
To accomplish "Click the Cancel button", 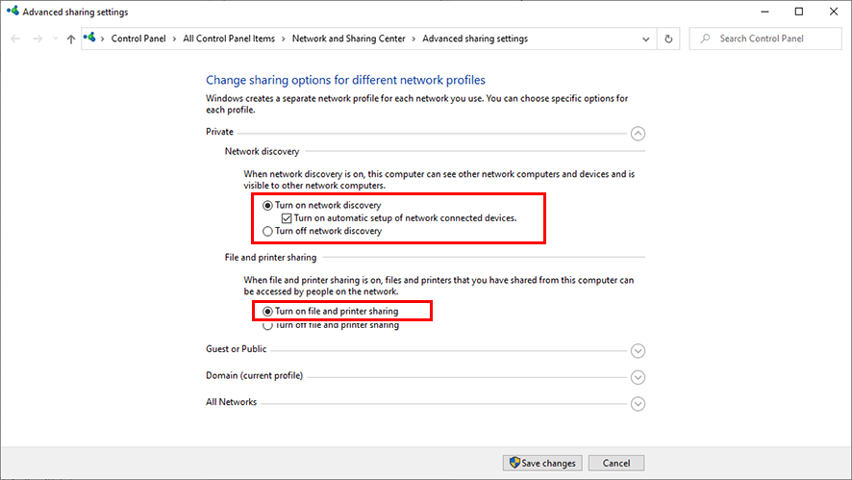I will tap(616, 463).
